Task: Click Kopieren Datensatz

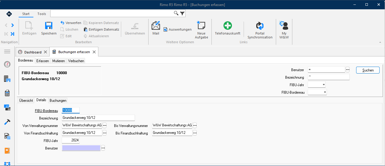Action: 101,23
